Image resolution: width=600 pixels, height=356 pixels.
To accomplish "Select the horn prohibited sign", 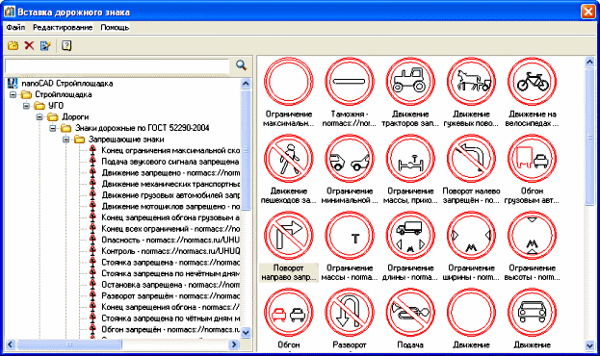I will tap(410, 313).
